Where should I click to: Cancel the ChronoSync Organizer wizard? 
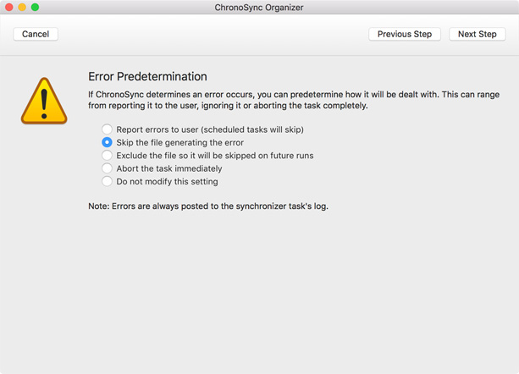click(x=36, y=34)
